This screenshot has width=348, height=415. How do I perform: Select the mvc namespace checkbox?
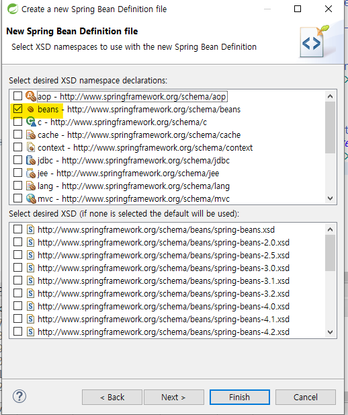pyautogui.click(x=17, y=198)
